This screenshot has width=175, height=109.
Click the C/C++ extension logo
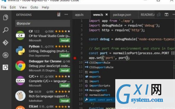(20, 81)
